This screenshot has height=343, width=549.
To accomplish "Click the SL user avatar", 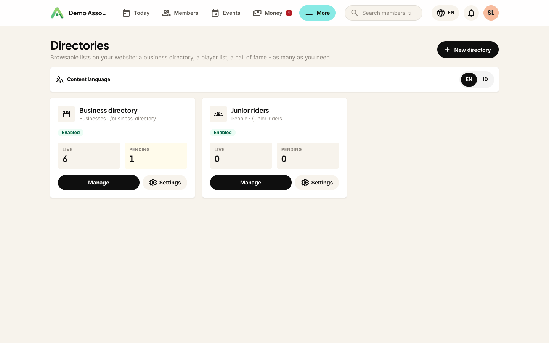I will [491, 13].
